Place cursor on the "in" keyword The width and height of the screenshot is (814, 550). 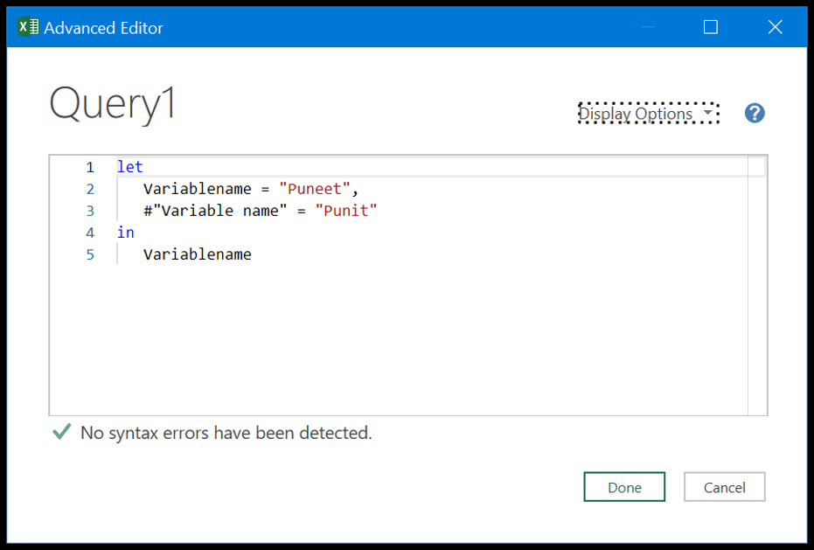pos(126,232)
